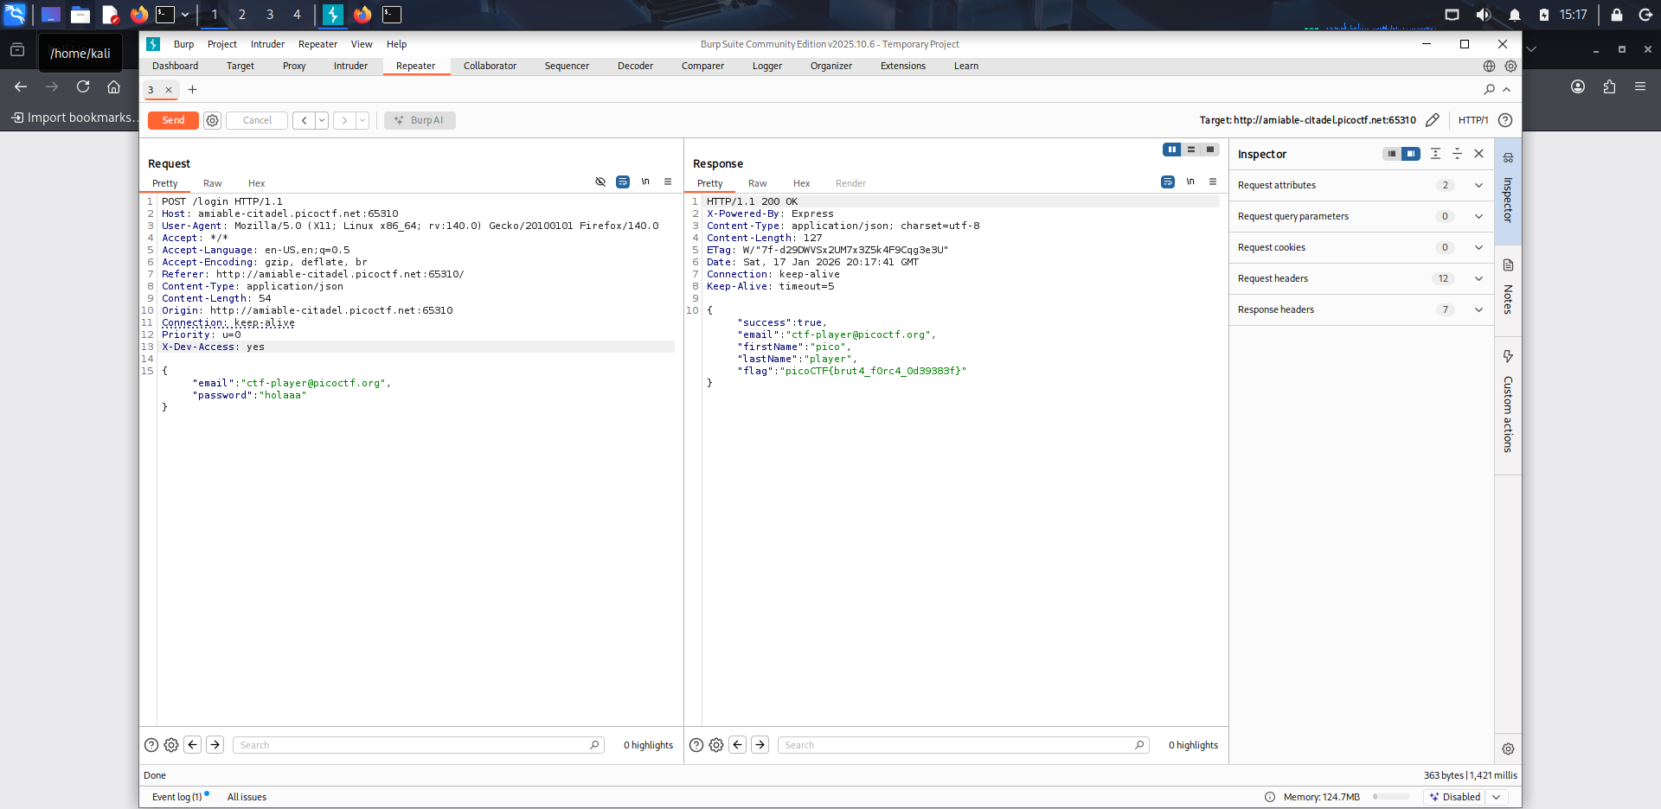Open the Notes side panel icon

click(x=1508, y=264)
